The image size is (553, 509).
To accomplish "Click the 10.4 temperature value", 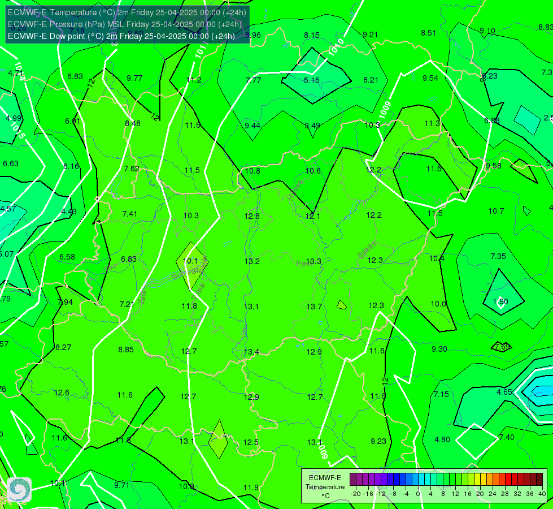I will tap(437, 258).
